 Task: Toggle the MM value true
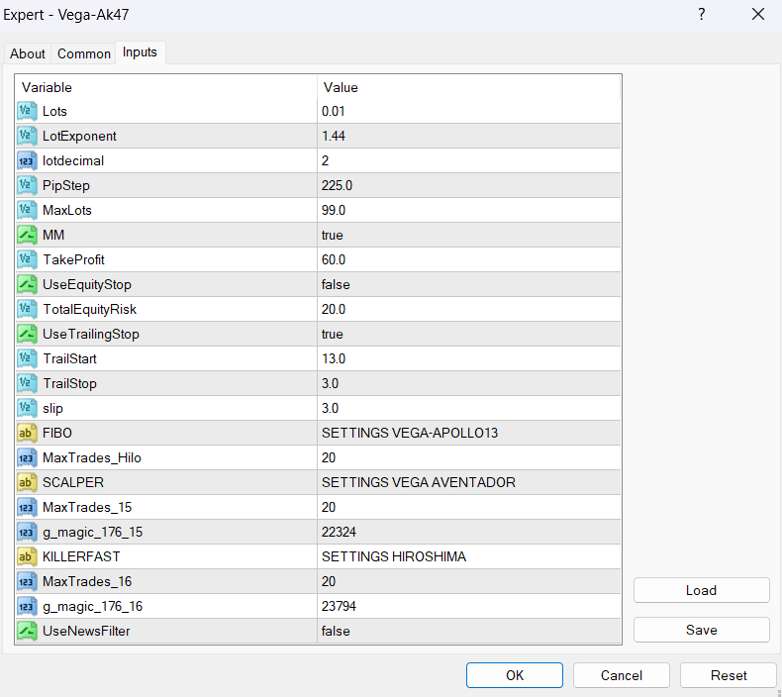(333, 235)
